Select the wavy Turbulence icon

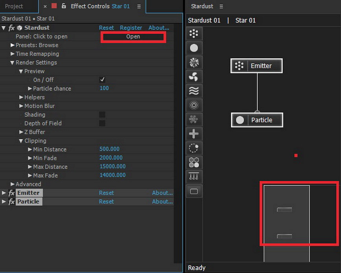[194, 91]
